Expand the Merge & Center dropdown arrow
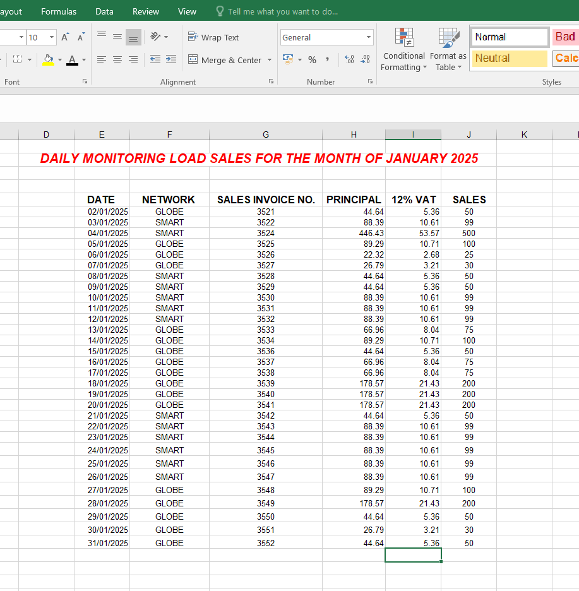The width and height of the screenshot is (579, 591). coord(270,60)
